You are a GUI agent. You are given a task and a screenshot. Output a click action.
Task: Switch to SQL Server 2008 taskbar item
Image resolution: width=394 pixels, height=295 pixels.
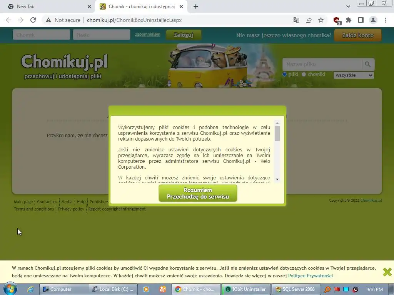click(x=296, y=289)
